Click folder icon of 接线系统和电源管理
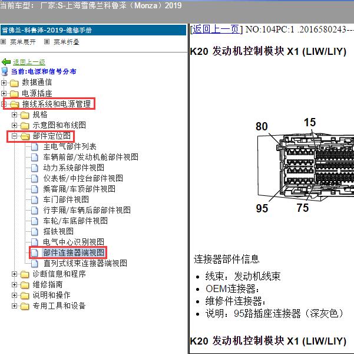The height and width of the screenshot is (354, 354). coord(15,104)
